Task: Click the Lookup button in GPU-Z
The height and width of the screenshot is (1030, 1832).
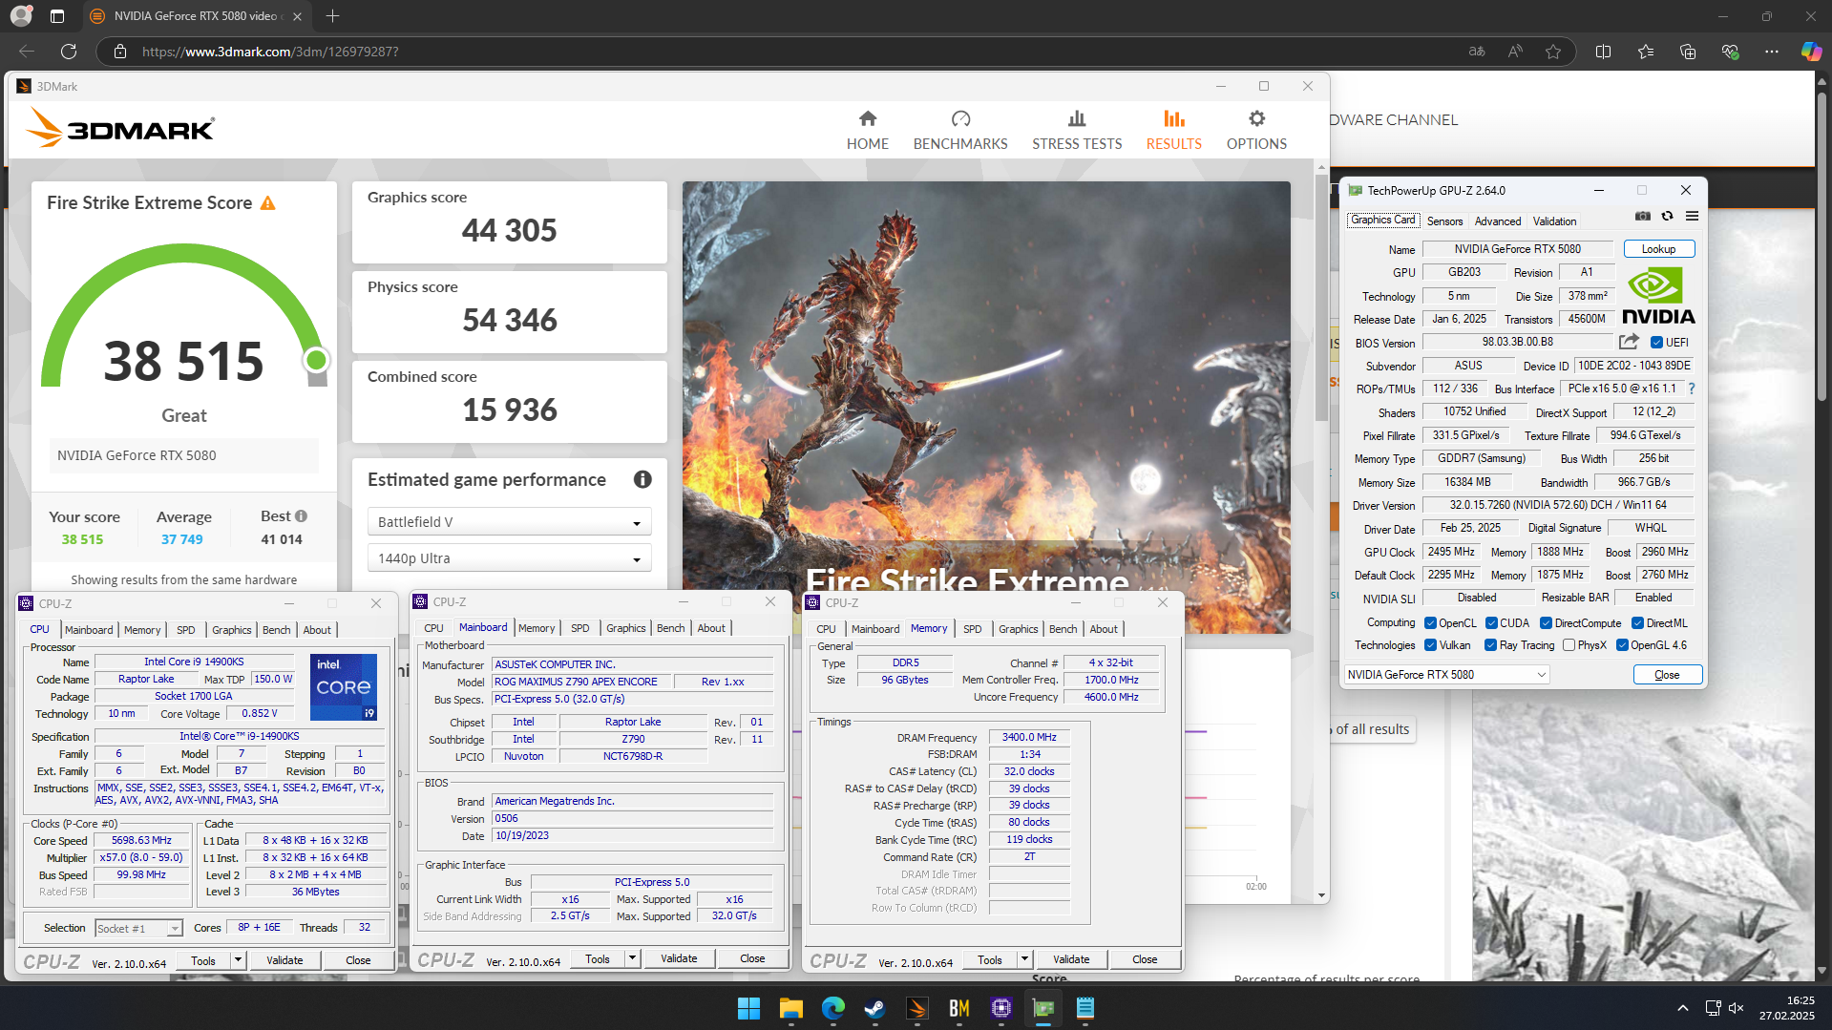Action: click(x=1658, y=249)
